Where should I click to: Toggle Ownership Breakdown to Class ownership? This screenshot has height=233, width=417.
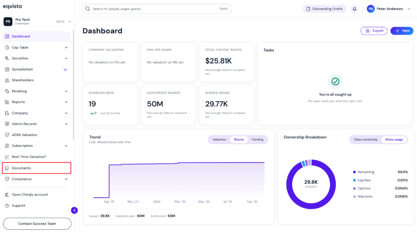click(365, 139)
